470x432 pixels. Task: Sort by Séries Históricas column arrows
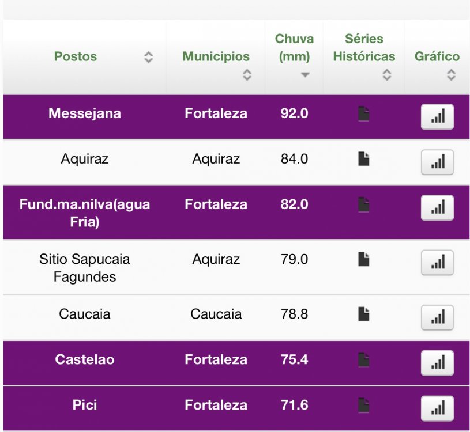click(x=387, y=75)
